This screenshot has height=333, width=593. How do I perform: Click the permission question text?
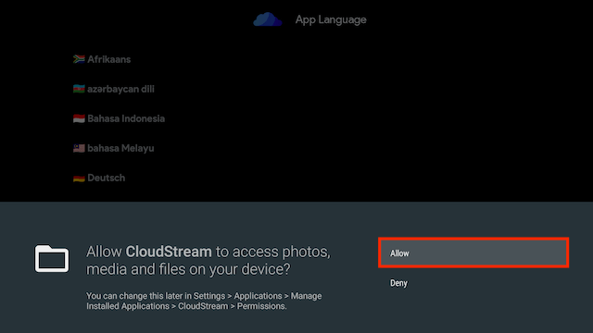click(x=208, y=261)
